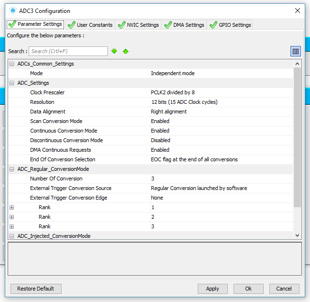Click the Apply button
Viewport: 310px width, 302px height.
[213, 289]
